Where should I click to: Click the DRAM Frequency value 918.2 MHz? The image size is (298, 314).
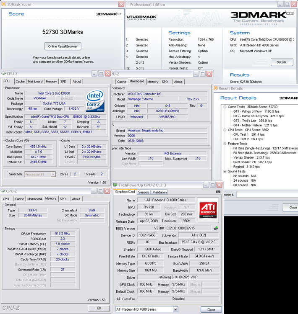[63, 234]
